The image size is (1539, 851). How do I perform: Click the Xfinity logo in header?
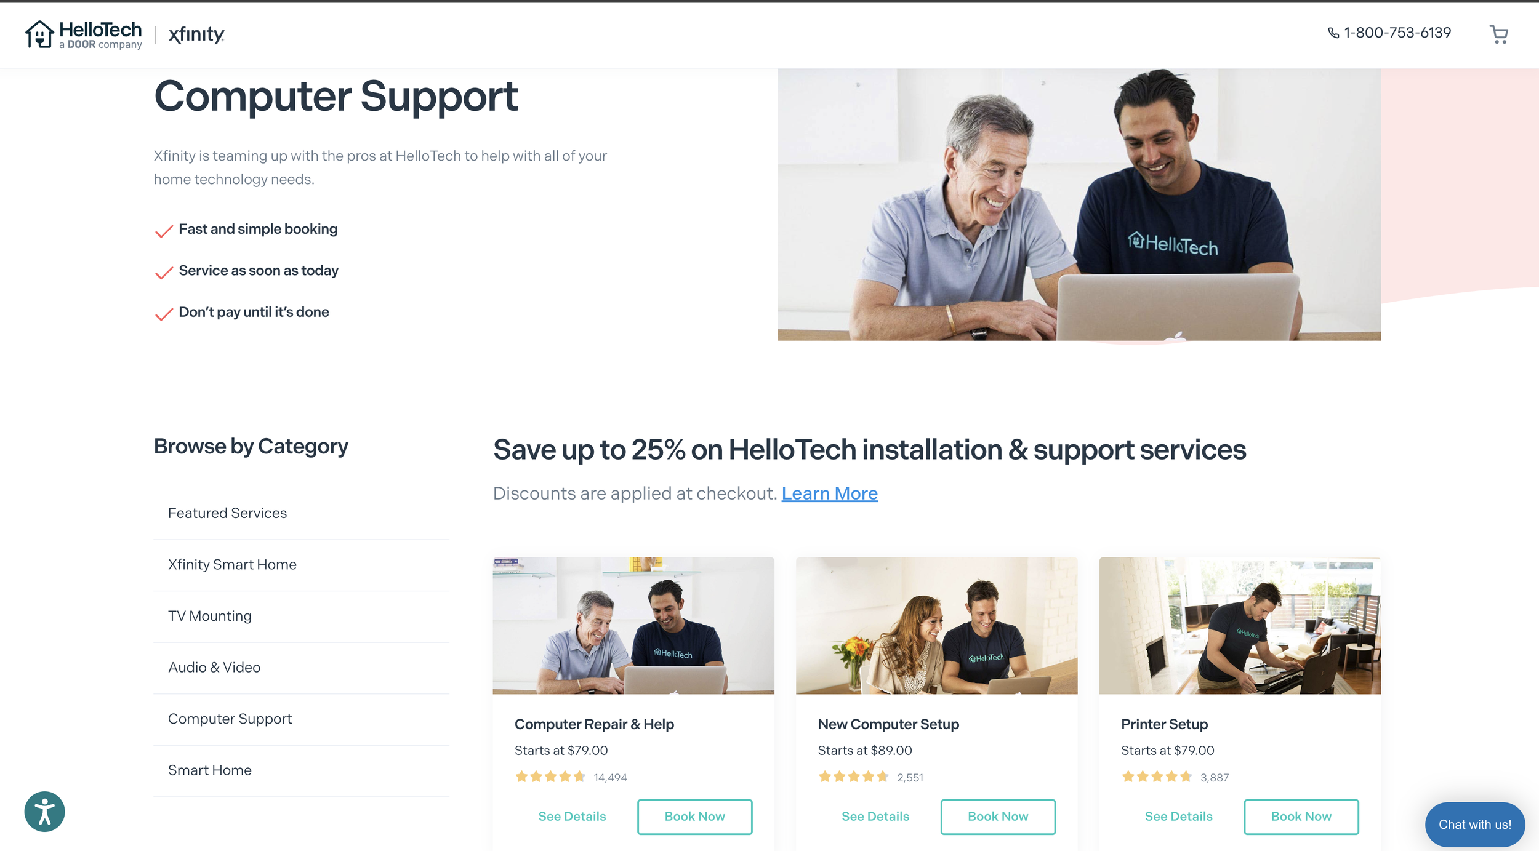pos(196,34)
